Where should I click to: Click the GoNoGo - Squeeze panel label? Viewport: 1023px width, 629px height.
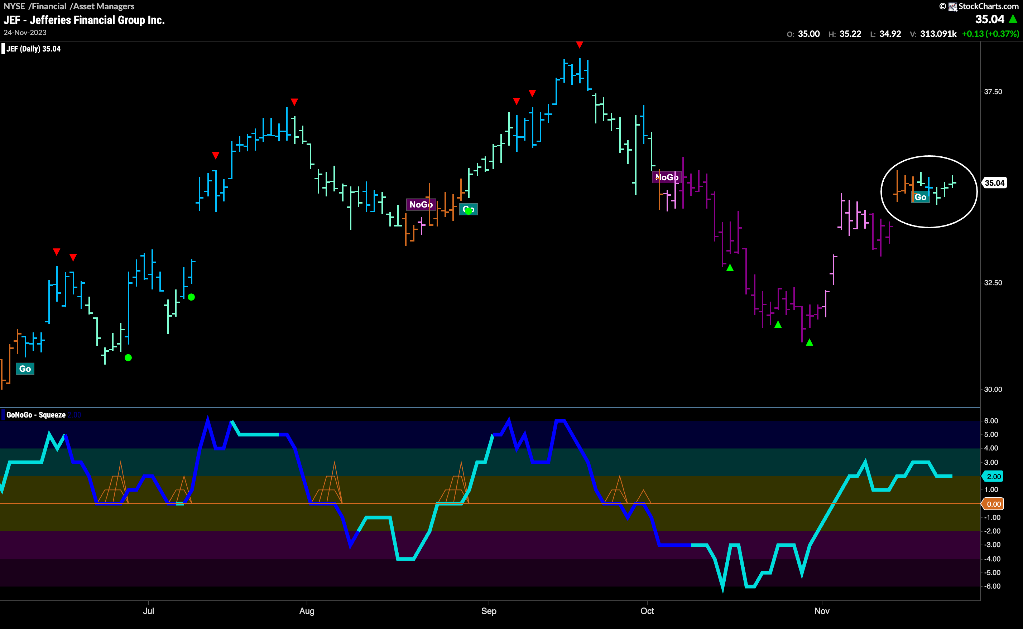pos(36,415)
